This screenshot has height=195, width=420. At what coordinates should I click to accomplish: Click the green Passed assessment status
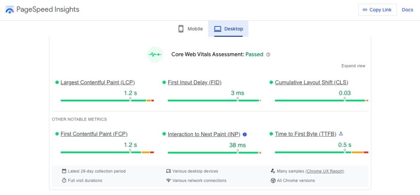(x=254, y=54)
